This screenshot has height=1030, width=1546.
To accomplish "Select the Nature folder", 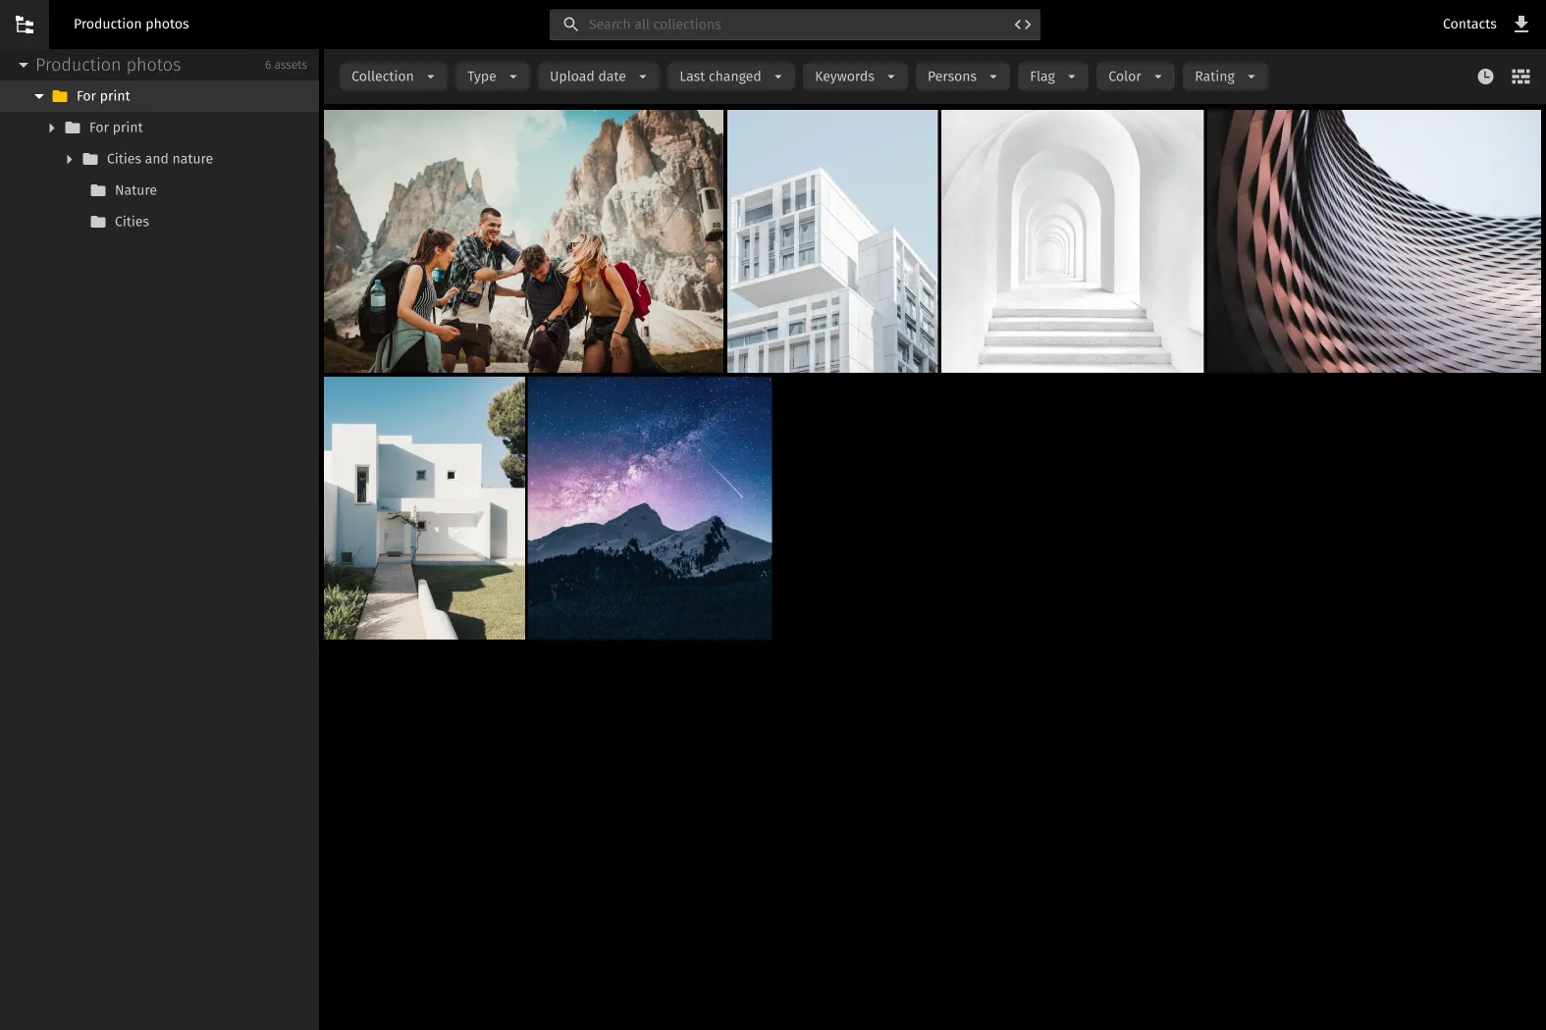I will 135,190.
